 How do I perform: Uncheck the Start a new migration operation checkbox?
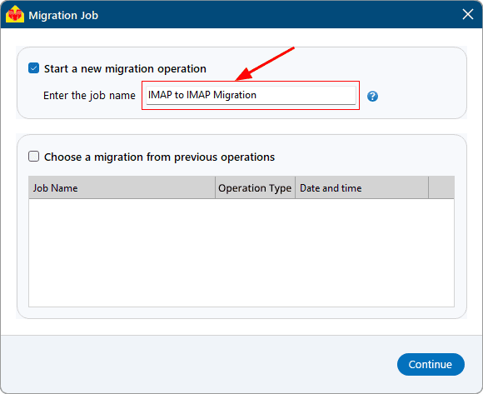pos(33,68)
